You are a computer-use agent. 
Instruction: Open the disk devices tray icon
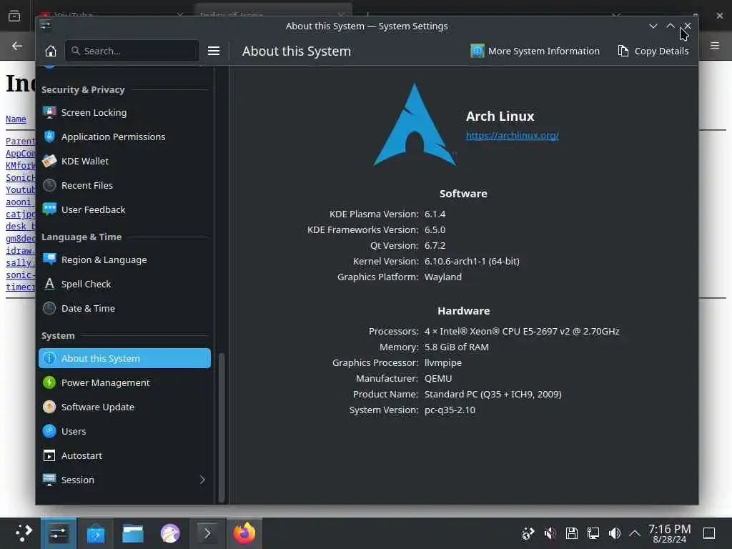[571, 533]
